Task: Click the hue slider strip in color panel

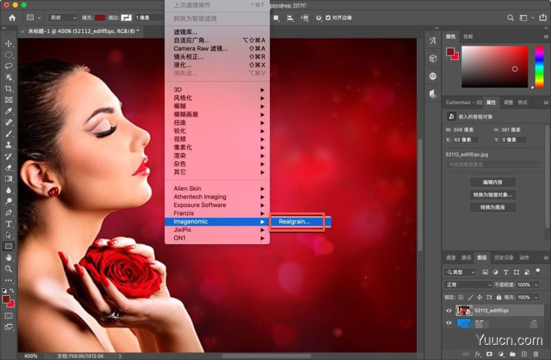Action: tap(539, 67)
